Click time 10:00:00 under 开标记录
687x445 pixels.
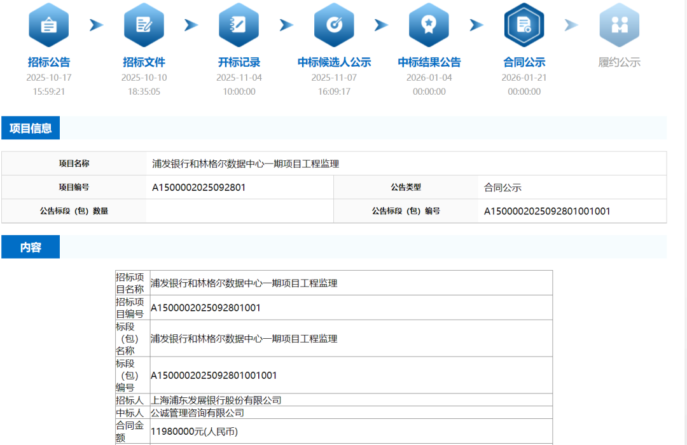(239, 92)
